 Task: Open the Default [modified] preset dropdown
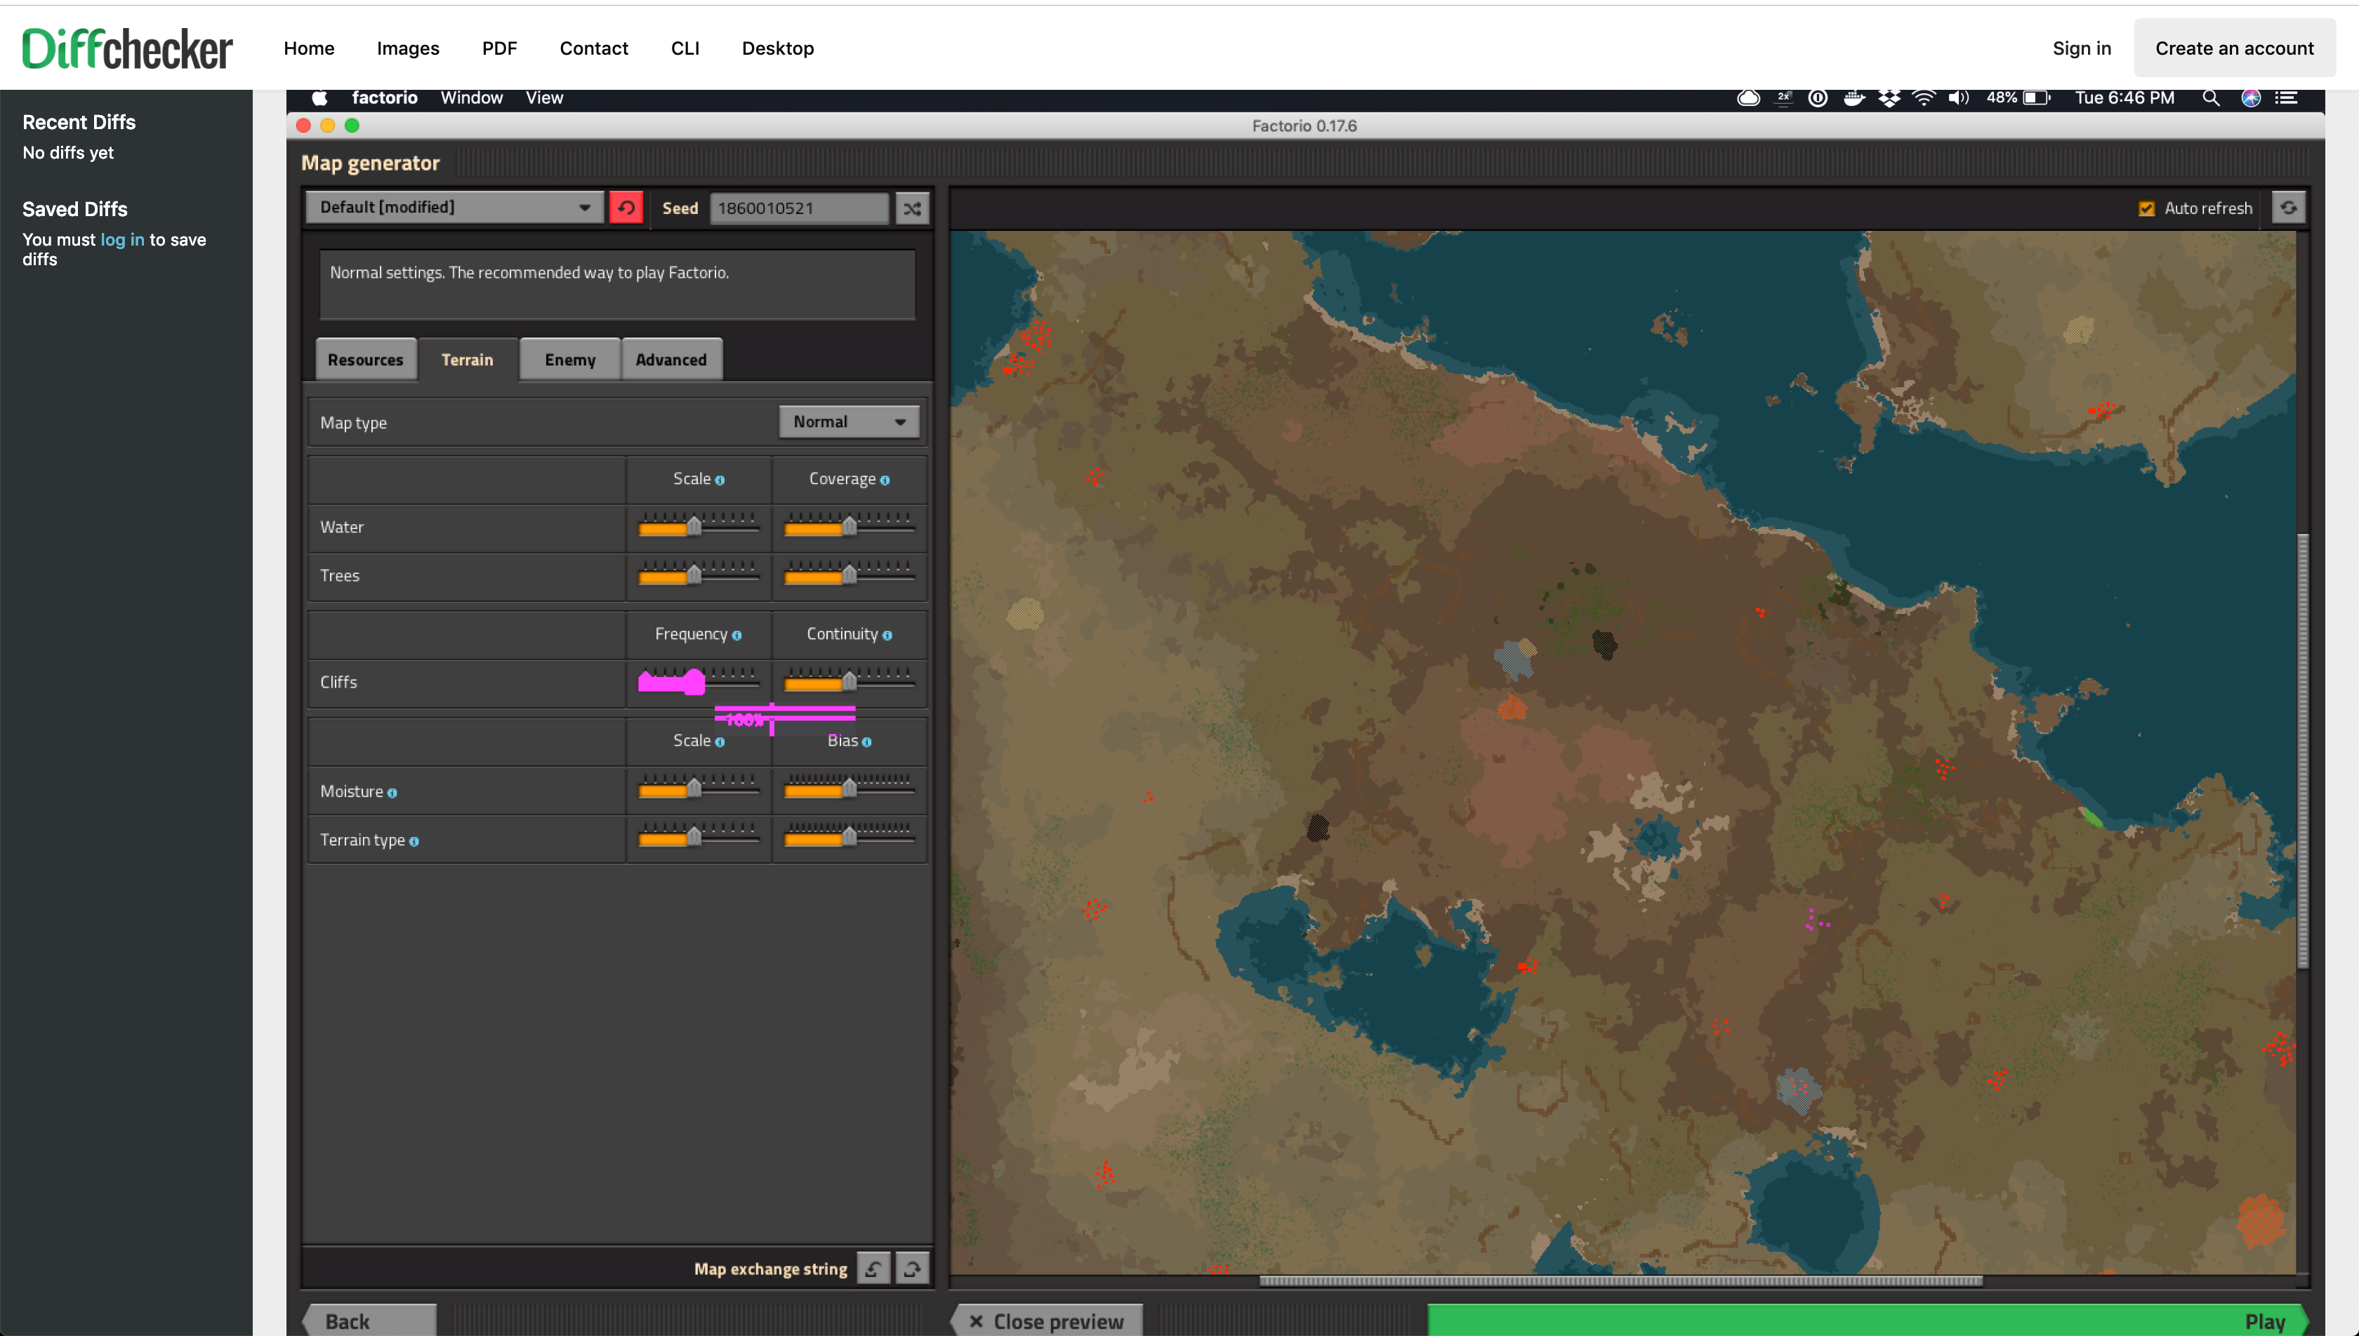[x=454, y=208]
